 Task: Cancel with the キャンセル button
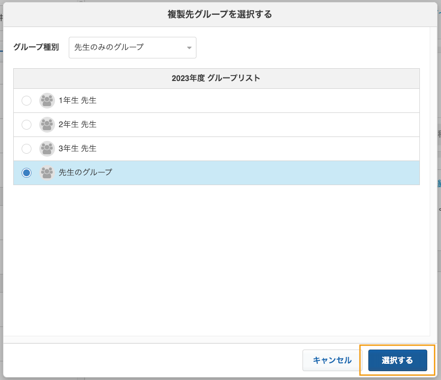pyautogui.click(x=332, y=360)
